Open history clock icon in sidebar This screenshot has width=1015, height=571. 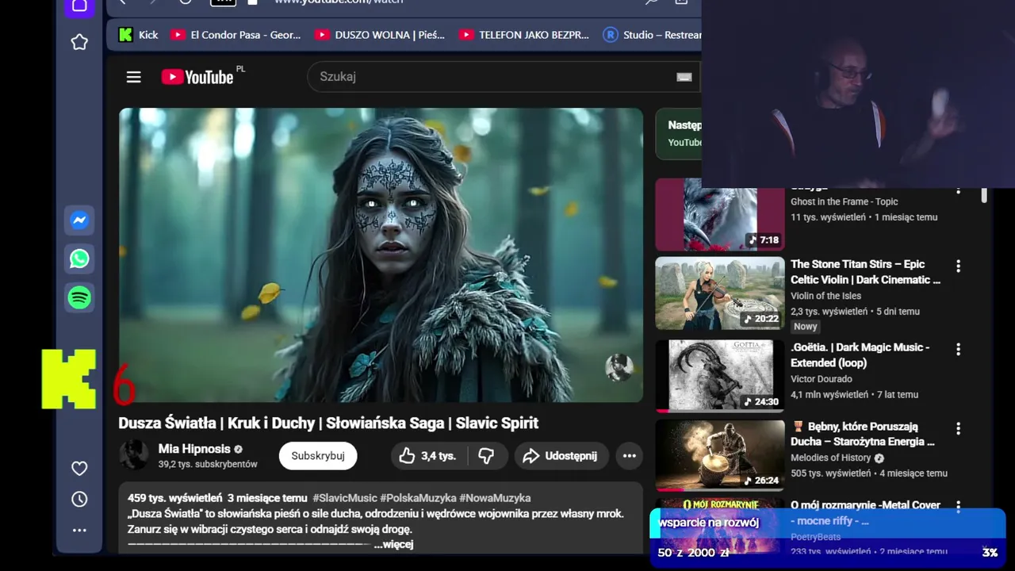[79, 500]
